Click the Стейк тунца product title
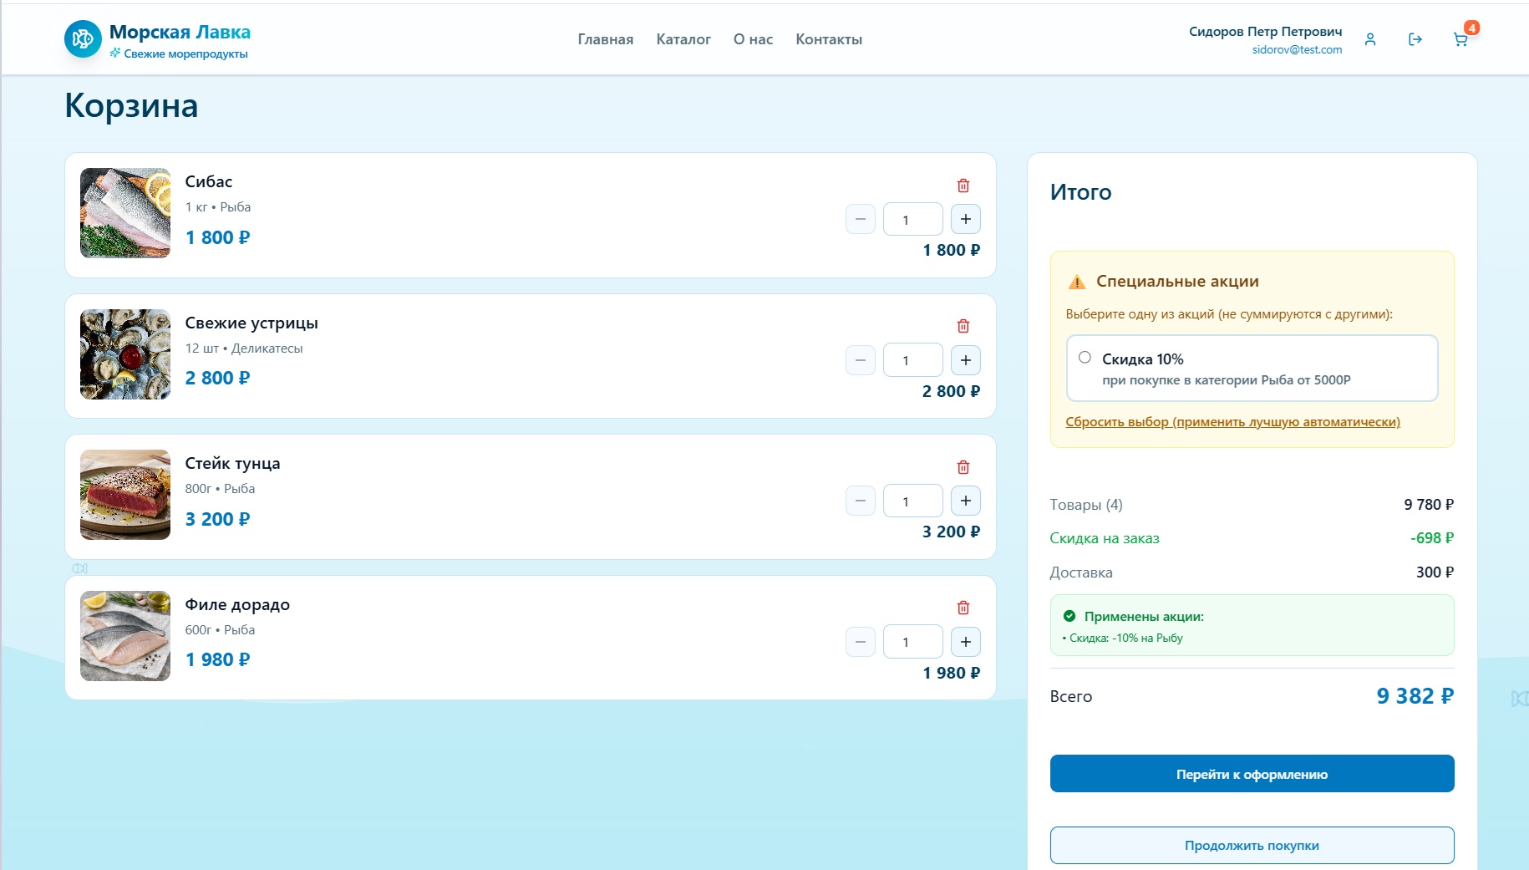1529x870 pixels. [x=232, y=464]
